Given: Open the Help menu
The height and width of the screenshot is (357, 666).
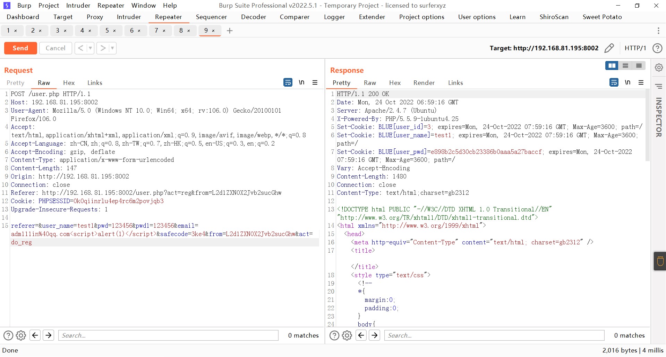Looking at the screenshot, I should 170,6.
